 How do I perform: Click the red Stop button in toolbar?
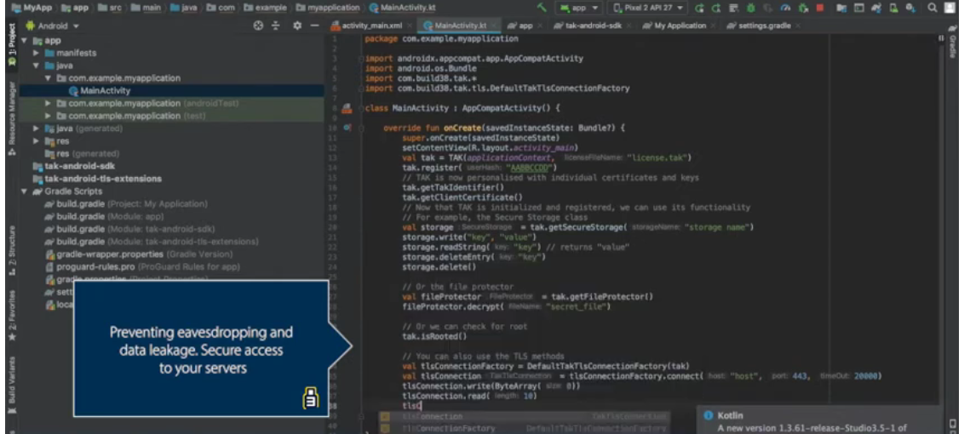click(x=820, y=8)
